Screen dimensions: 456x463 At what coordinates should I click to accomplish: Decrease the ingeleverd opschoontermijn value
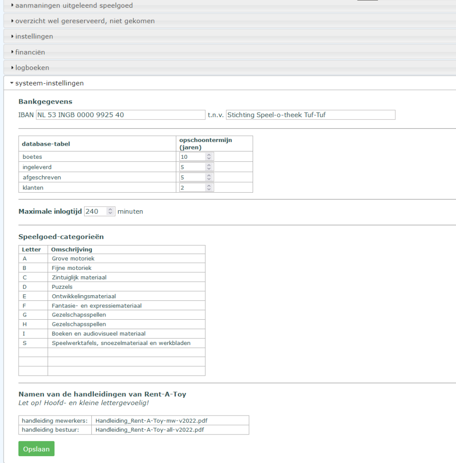tap(209, 169)
